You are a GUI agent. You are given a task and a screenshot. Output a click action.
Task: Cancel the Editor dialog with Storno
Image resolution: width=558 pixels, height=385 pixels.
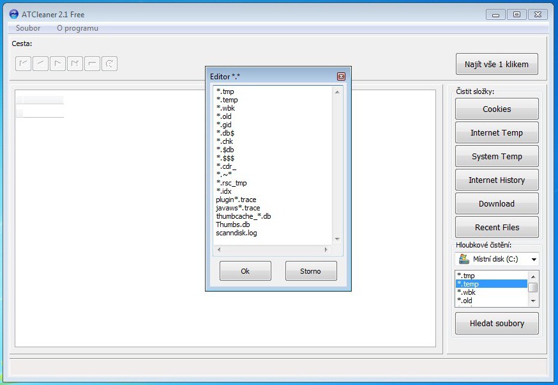coord(311,271)
